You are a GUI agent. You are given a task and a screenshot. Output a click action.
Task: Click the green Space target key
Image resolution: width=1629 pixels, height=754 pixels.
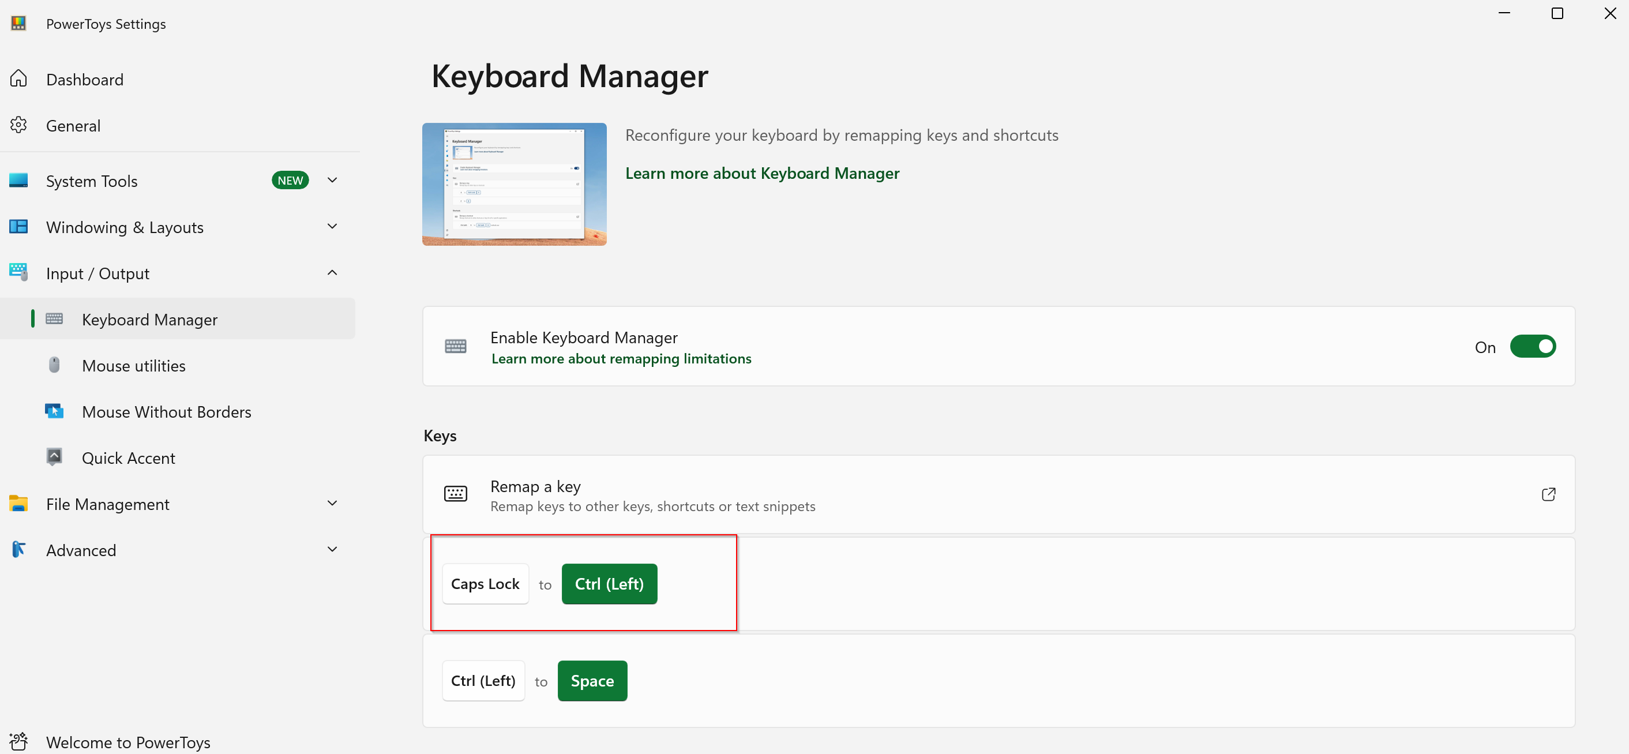(592, 681)
